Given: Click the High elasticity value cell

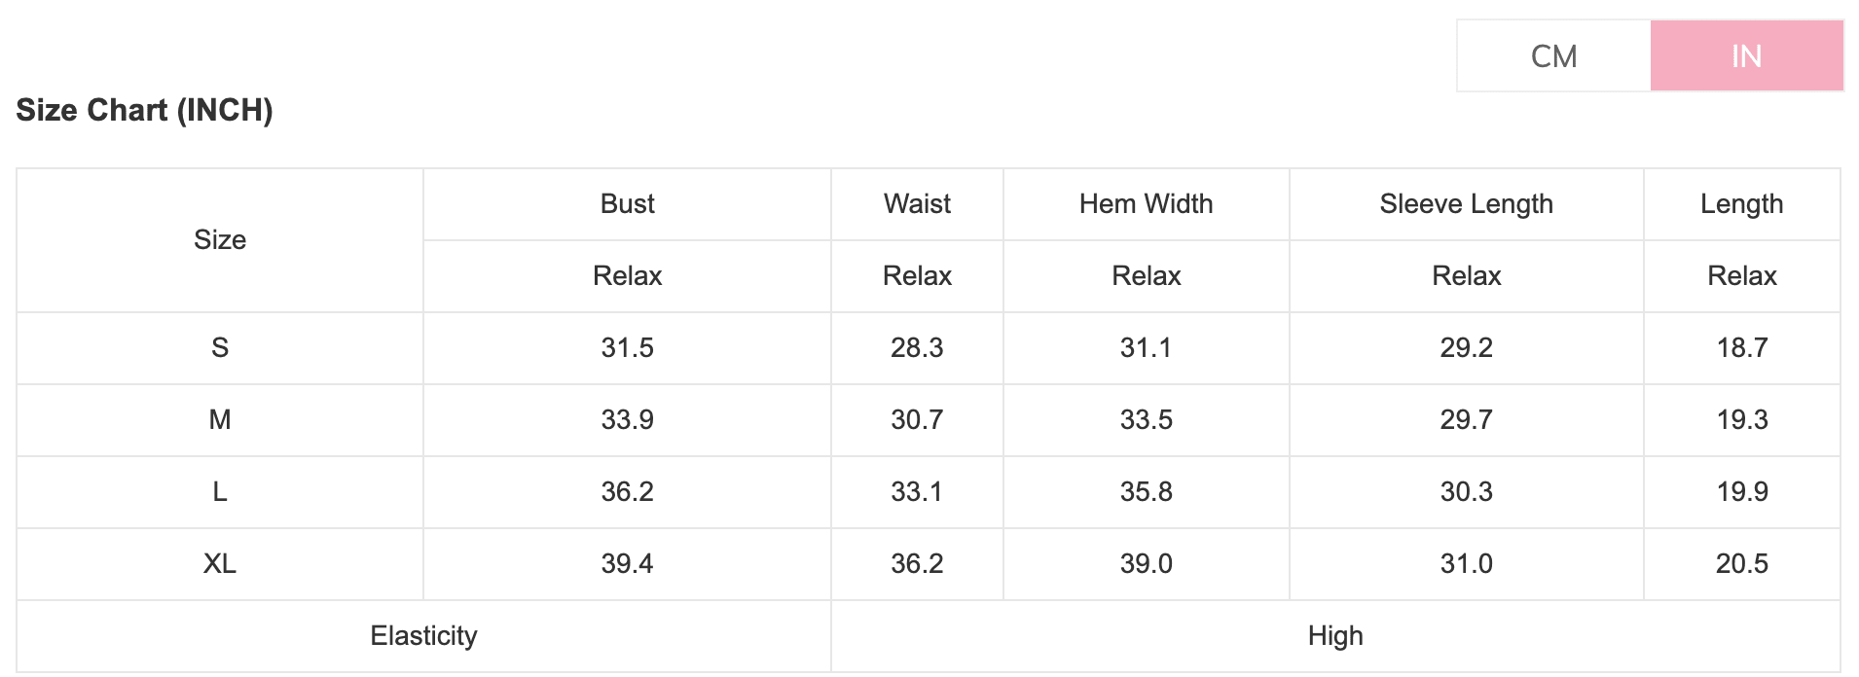Looking at the screenshot, I should [1335, 636].
